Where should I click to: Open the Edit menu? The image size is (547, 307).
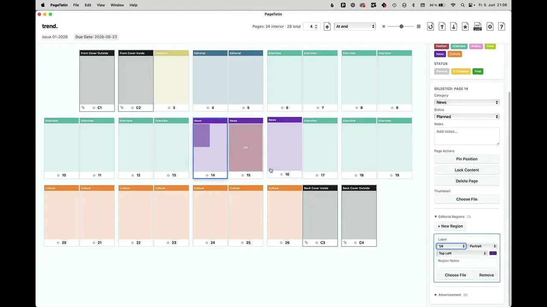coord(88,5)
